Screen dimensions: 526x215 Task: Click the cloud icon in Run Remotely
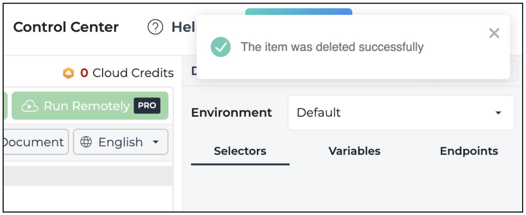tap(30, 106)
